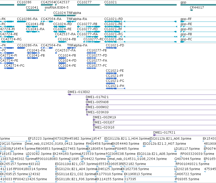Select the CG1021-PH protein label

point(115,86)
